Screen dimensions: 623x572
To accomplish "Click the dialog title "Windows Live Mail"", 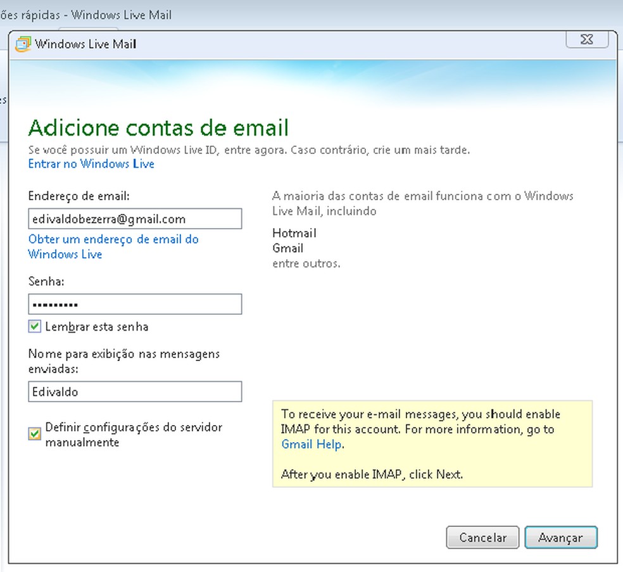I will pos(85,44).
